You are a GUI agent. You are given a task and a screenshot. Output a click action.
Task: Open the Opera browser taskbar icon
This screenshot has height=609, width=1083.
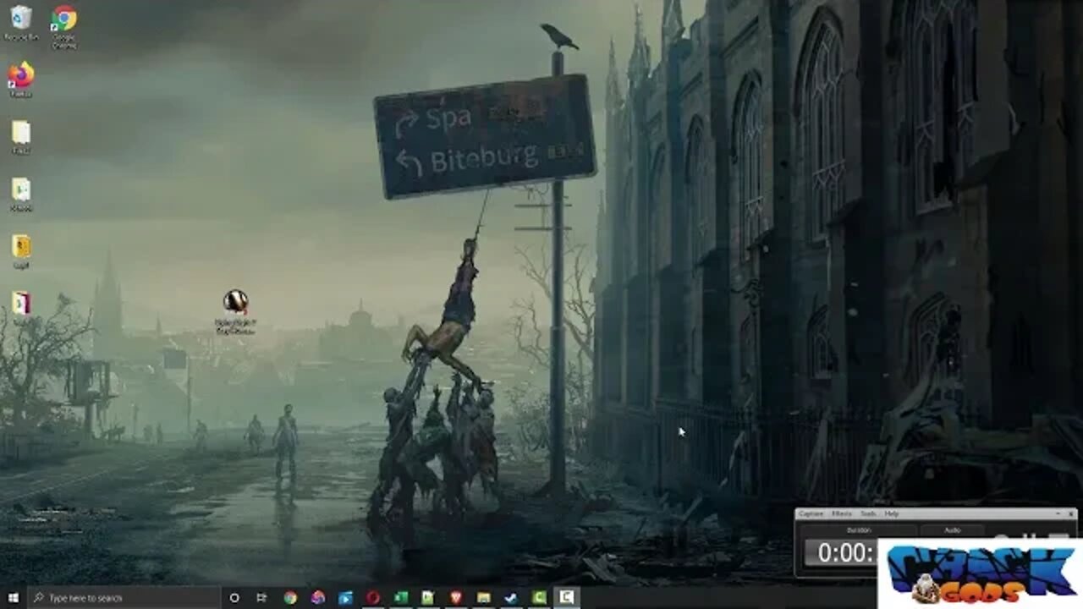pos(373,598)
